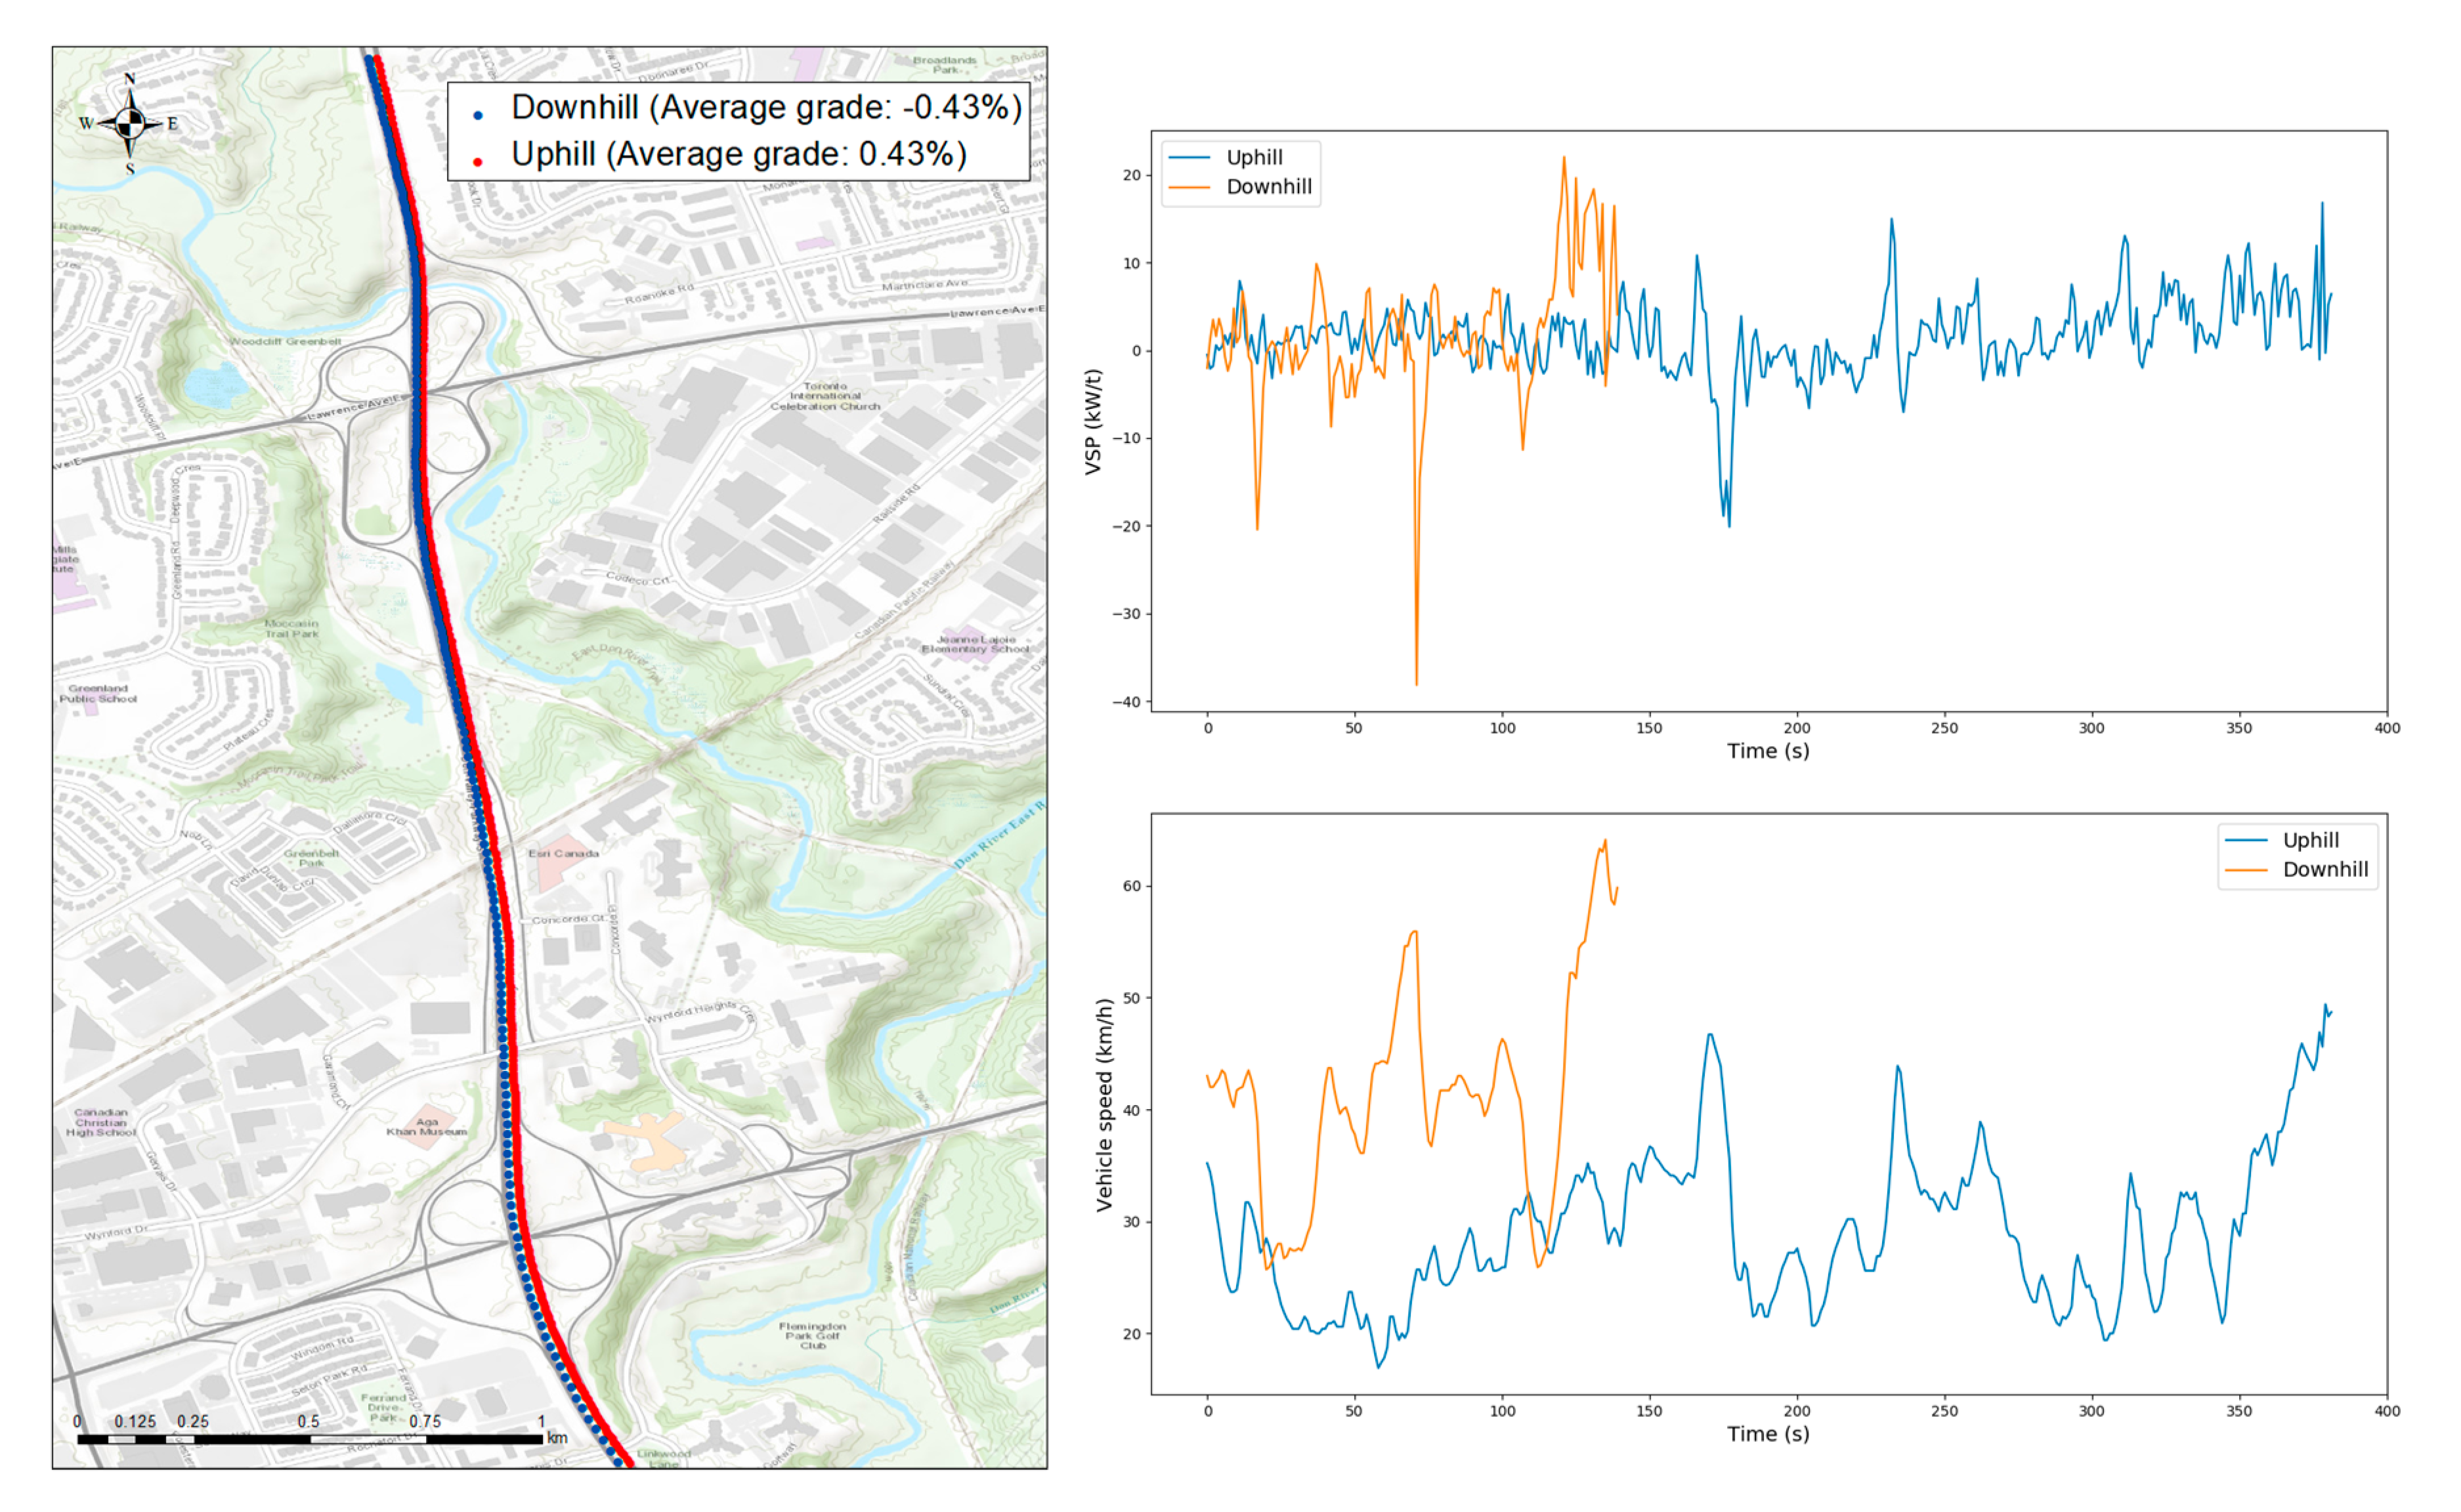Viewport: 2461px width, 1512px height.
Task: Click Time (s) label under VSP chart
Action: [x=1767, y=751]
